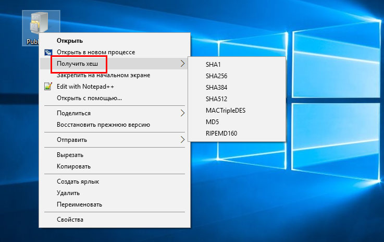
Task: Choose Открыть in the context menu
Action: [69, 41]
